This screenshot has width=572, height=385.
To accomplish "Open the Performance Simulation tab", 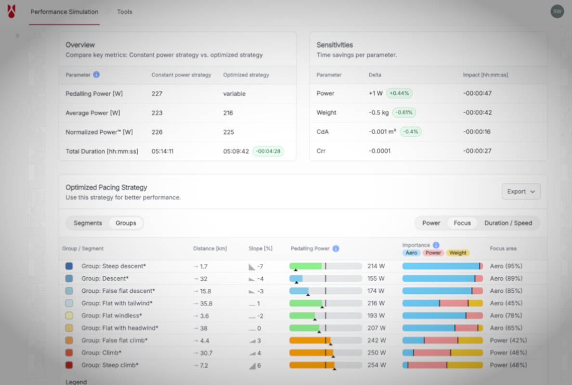I will pyautogui.click(x=64, y=12).
